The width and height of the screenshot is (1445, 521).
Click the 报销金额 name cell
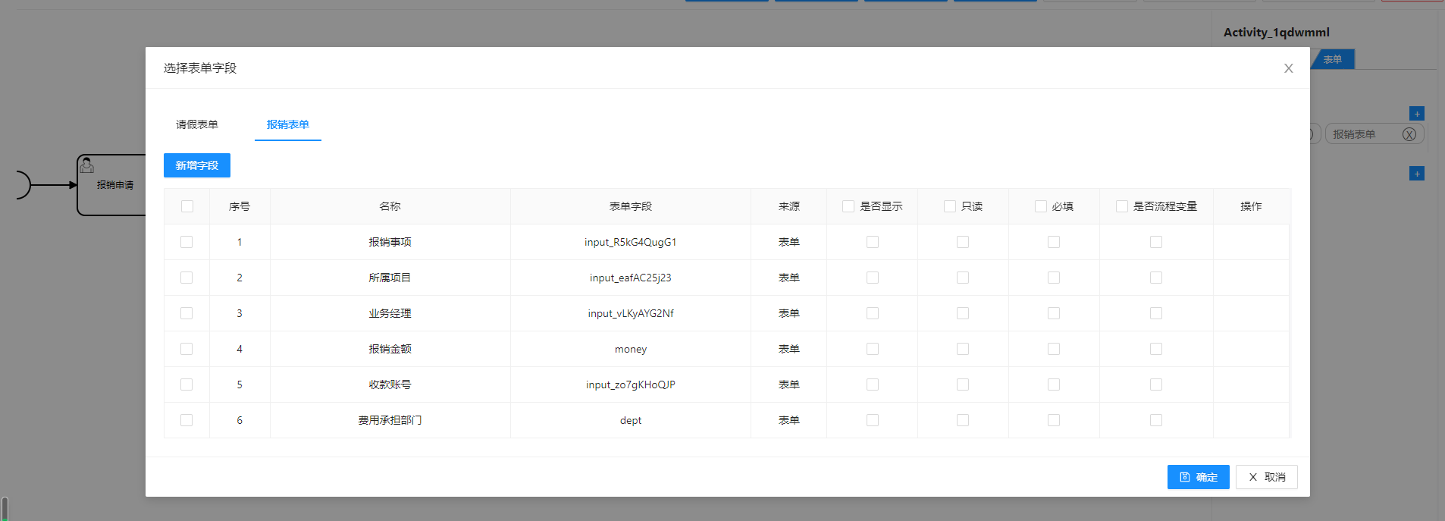click(x=390, y=349)
